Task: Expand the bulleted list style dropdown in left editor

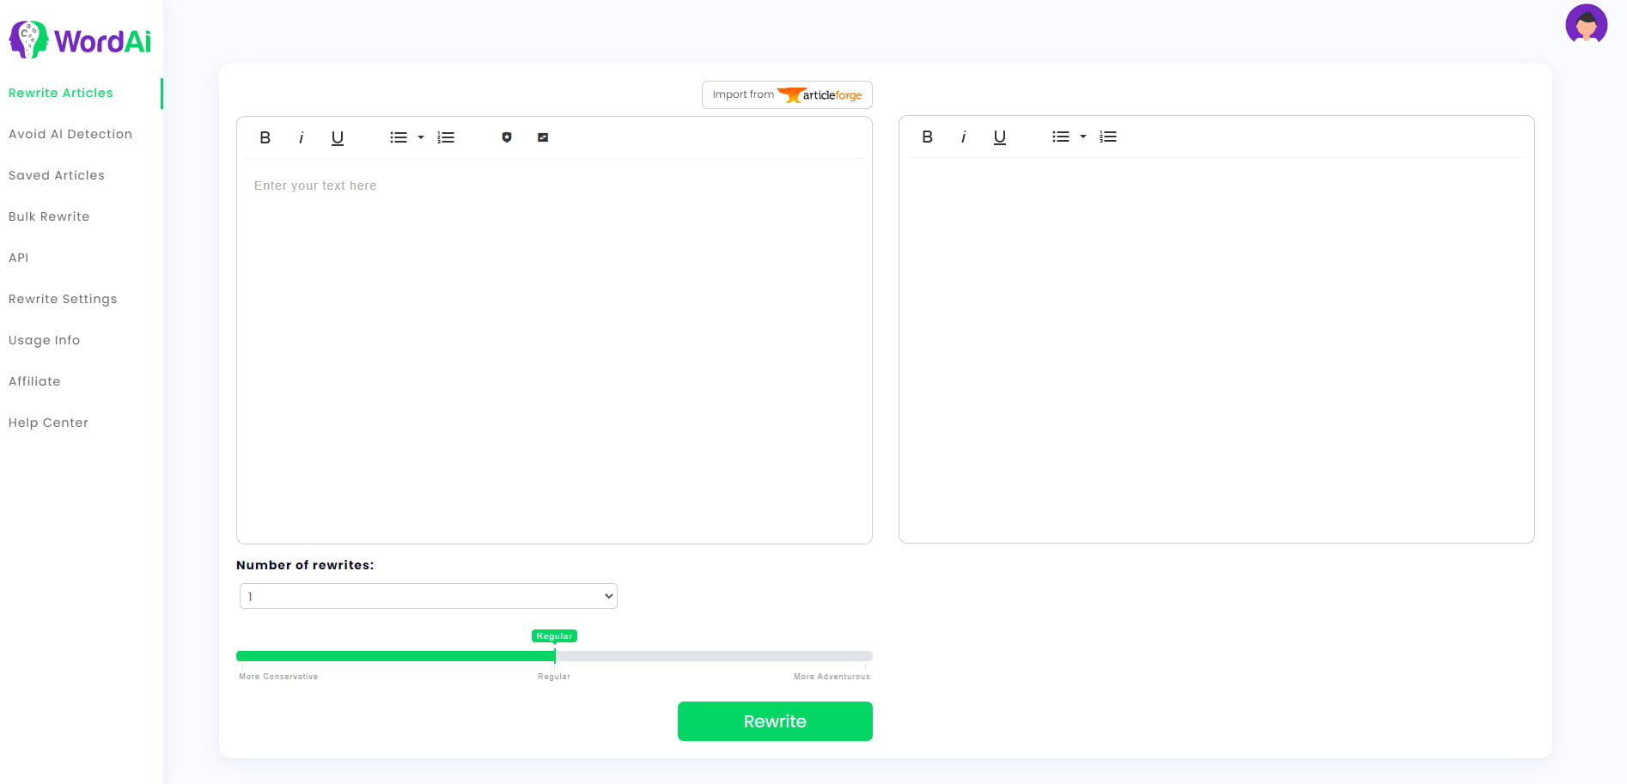Action: coord(420,137)
